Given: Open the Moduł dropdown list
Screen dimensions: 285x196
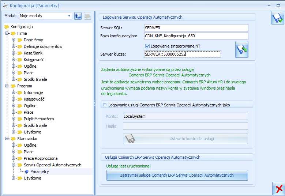Looking at the screenshot, I should coord(69,16).
